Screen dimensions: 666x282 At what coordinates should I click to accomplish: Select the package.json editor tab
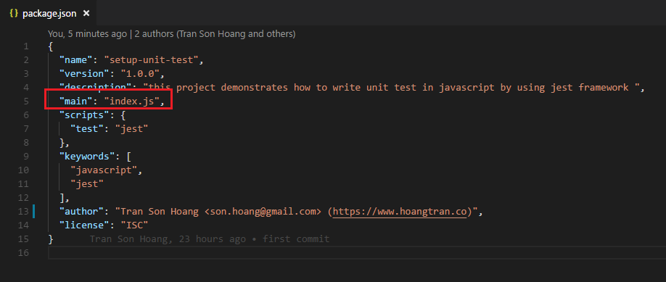[x=49, y=13]
